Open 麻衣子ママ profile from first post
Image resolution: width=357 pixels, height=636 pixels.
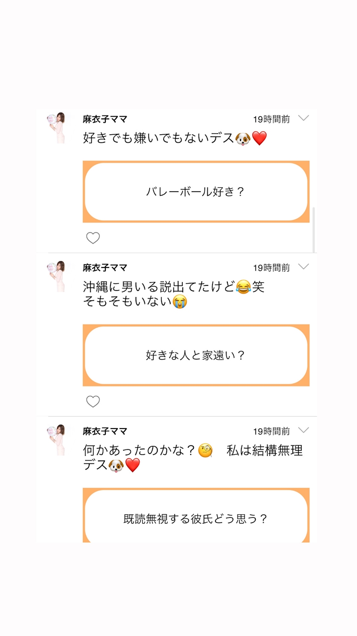(x=105, y=119)
